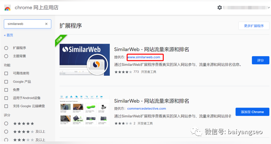271x144 pixels.
Task: Open the settings gear icon
Action: [220, 8]
